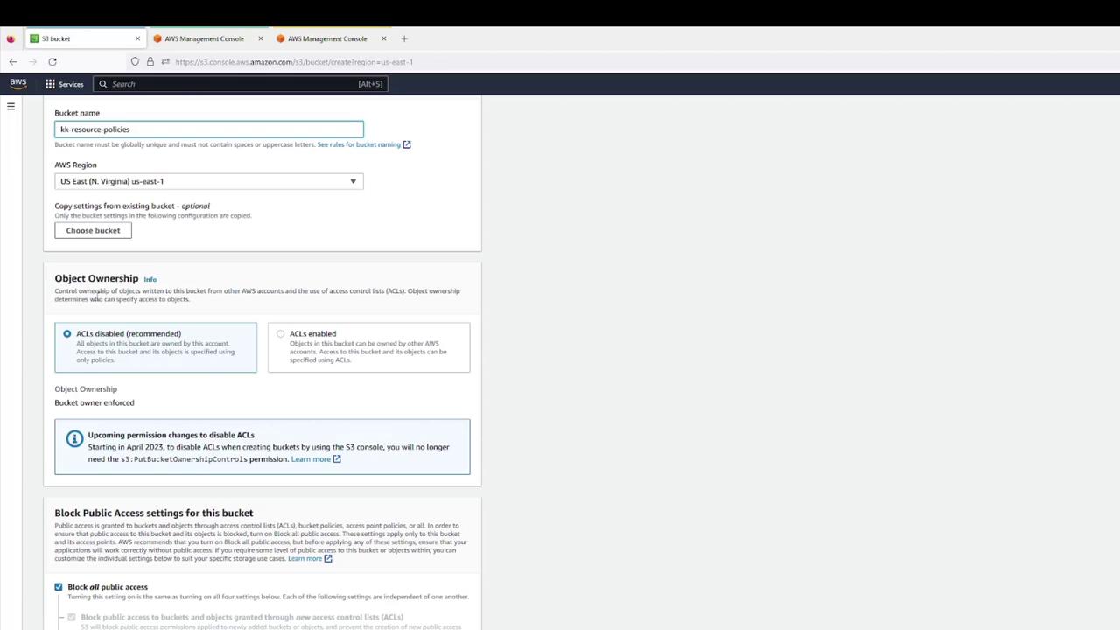Open the AWS Region dropdown
This screenshot has width=1120, height=630.
[x=209, y=181]
